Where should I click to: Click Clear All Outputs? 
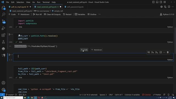[52, 14]
